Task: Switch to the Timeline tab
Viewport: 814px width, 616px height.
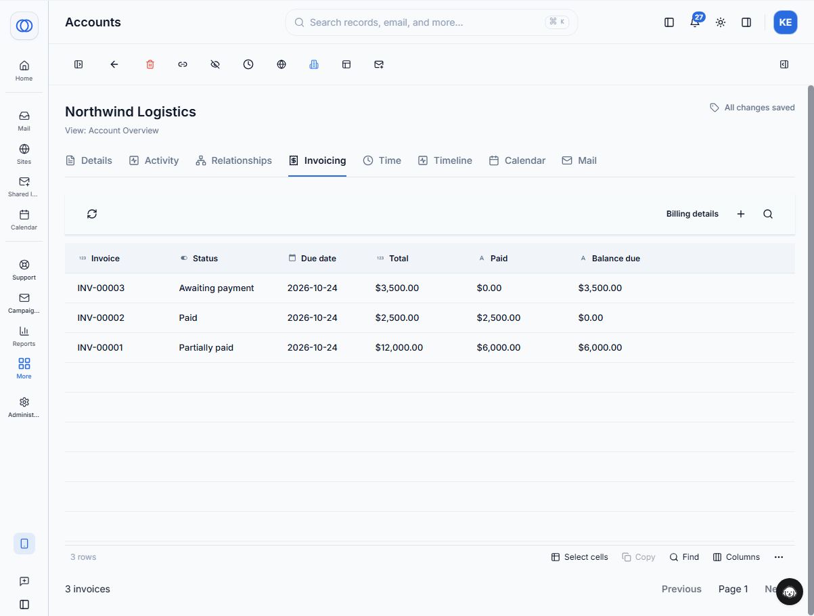Action: 445,160
